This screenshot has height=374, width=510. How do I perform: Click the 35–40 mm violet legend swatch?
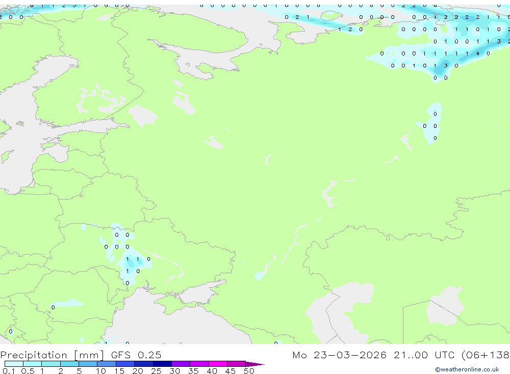coord(199,364)
